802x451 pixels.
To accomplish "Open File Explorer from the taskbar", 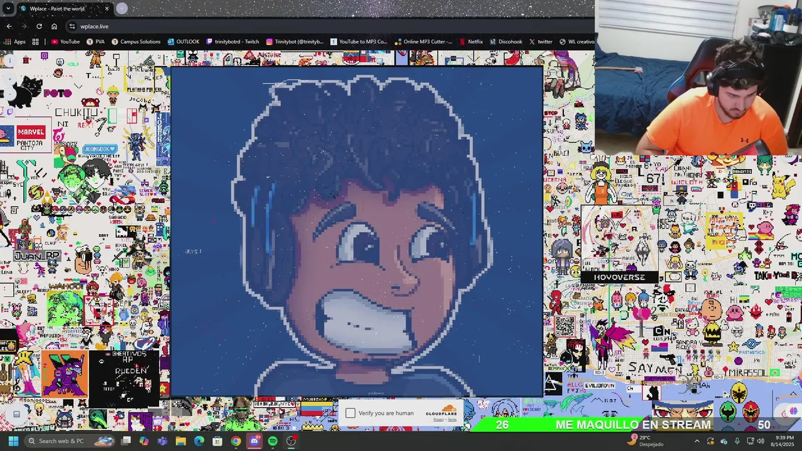I will [180, 441].
